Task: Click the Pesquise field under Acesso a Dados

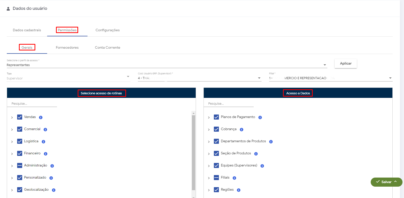Action: [231, 104]
